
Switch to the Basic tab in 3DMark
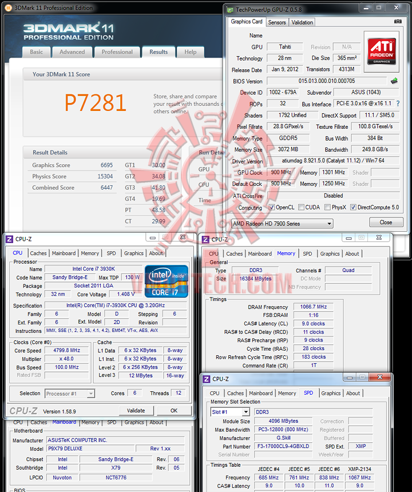37,52
